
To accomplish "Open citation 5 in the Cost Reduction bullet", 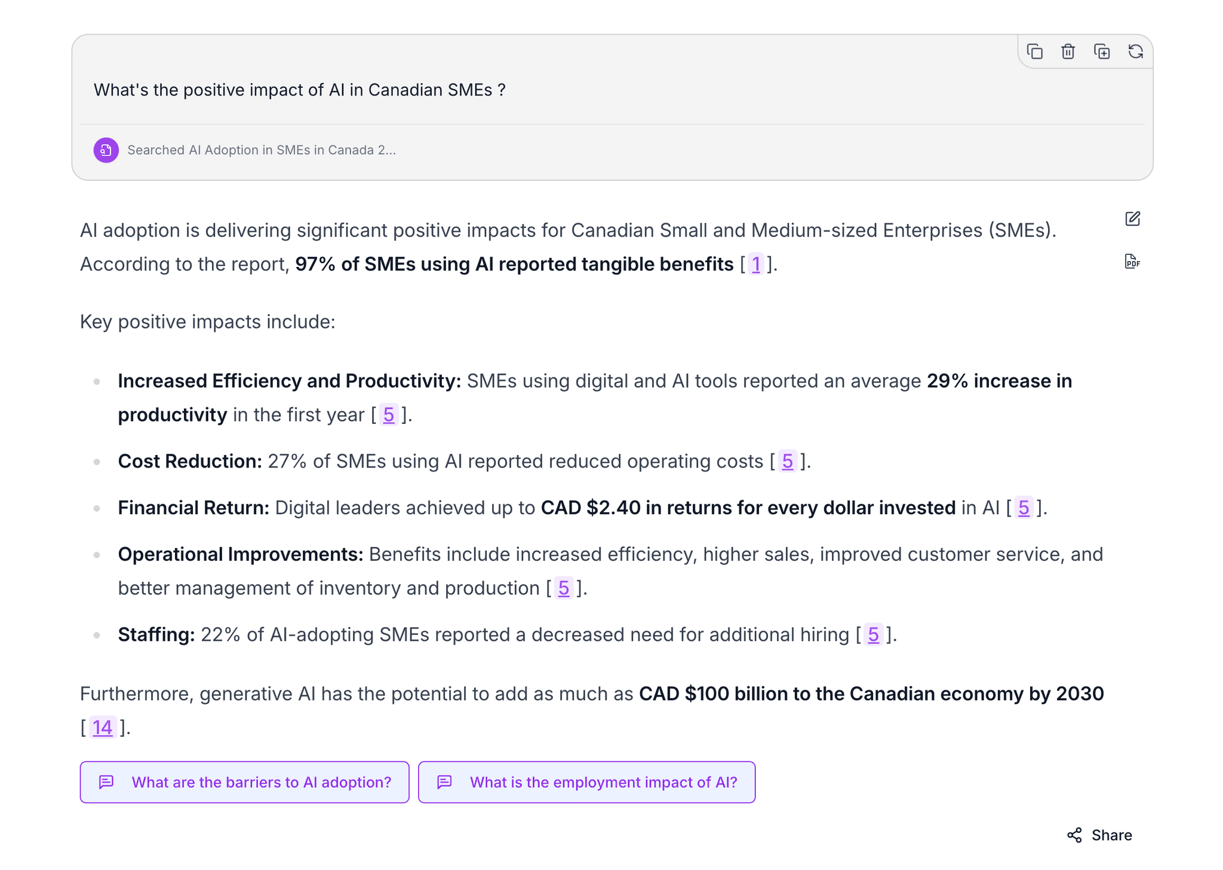I will (x=788, y=461).
